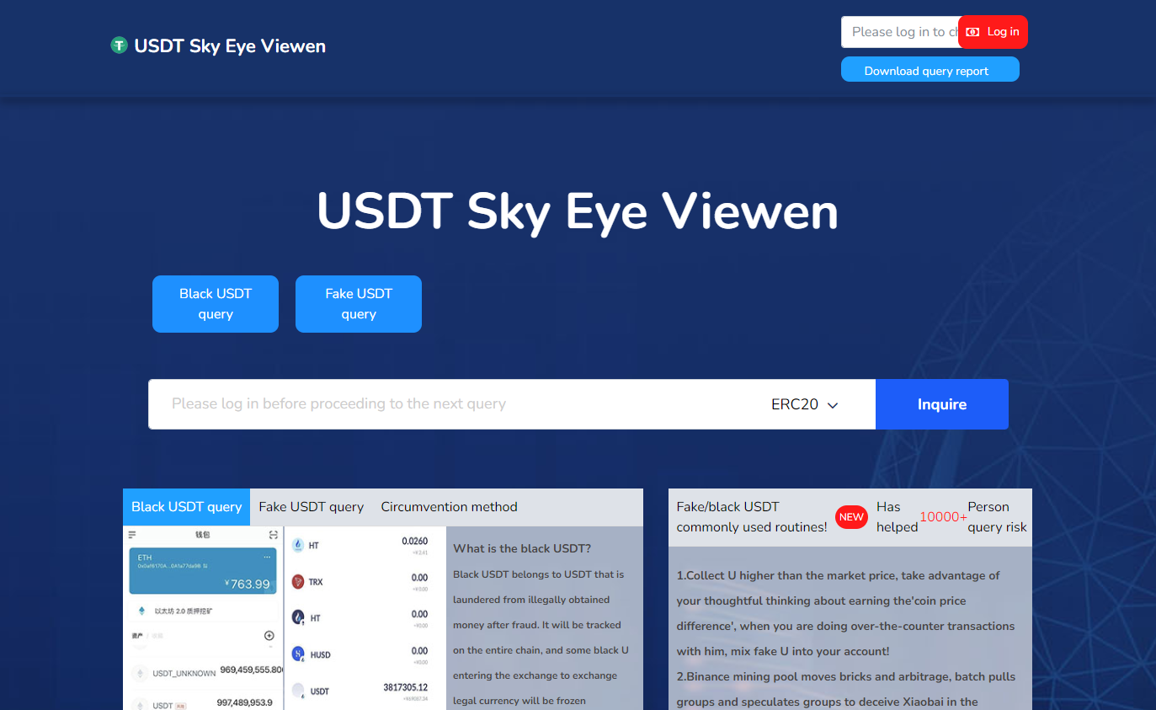
Task: Click the three-dots icon on ETH card
Action: coord(268,558)
